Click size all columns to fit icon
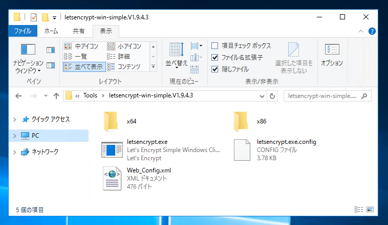388x225 pixels. 195,69
